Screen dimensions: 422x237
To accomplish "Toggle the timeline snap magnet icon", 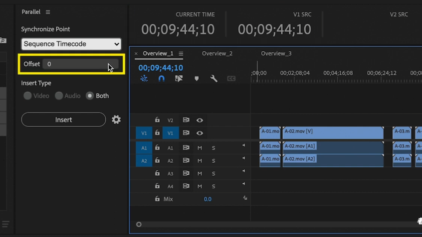I will click(161, 79).
